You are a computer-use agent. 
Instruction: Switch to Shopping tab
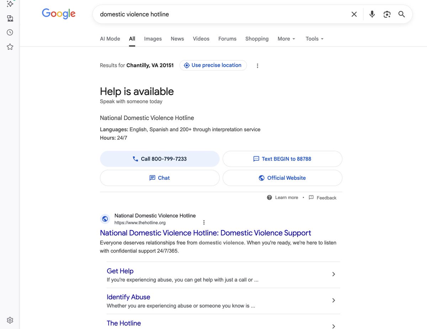click(257, 39)
